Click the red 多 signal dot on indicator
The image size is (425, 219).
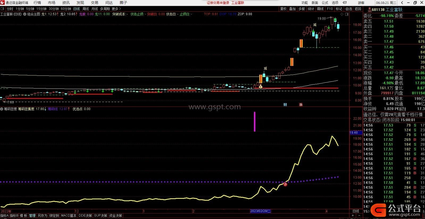285,184
